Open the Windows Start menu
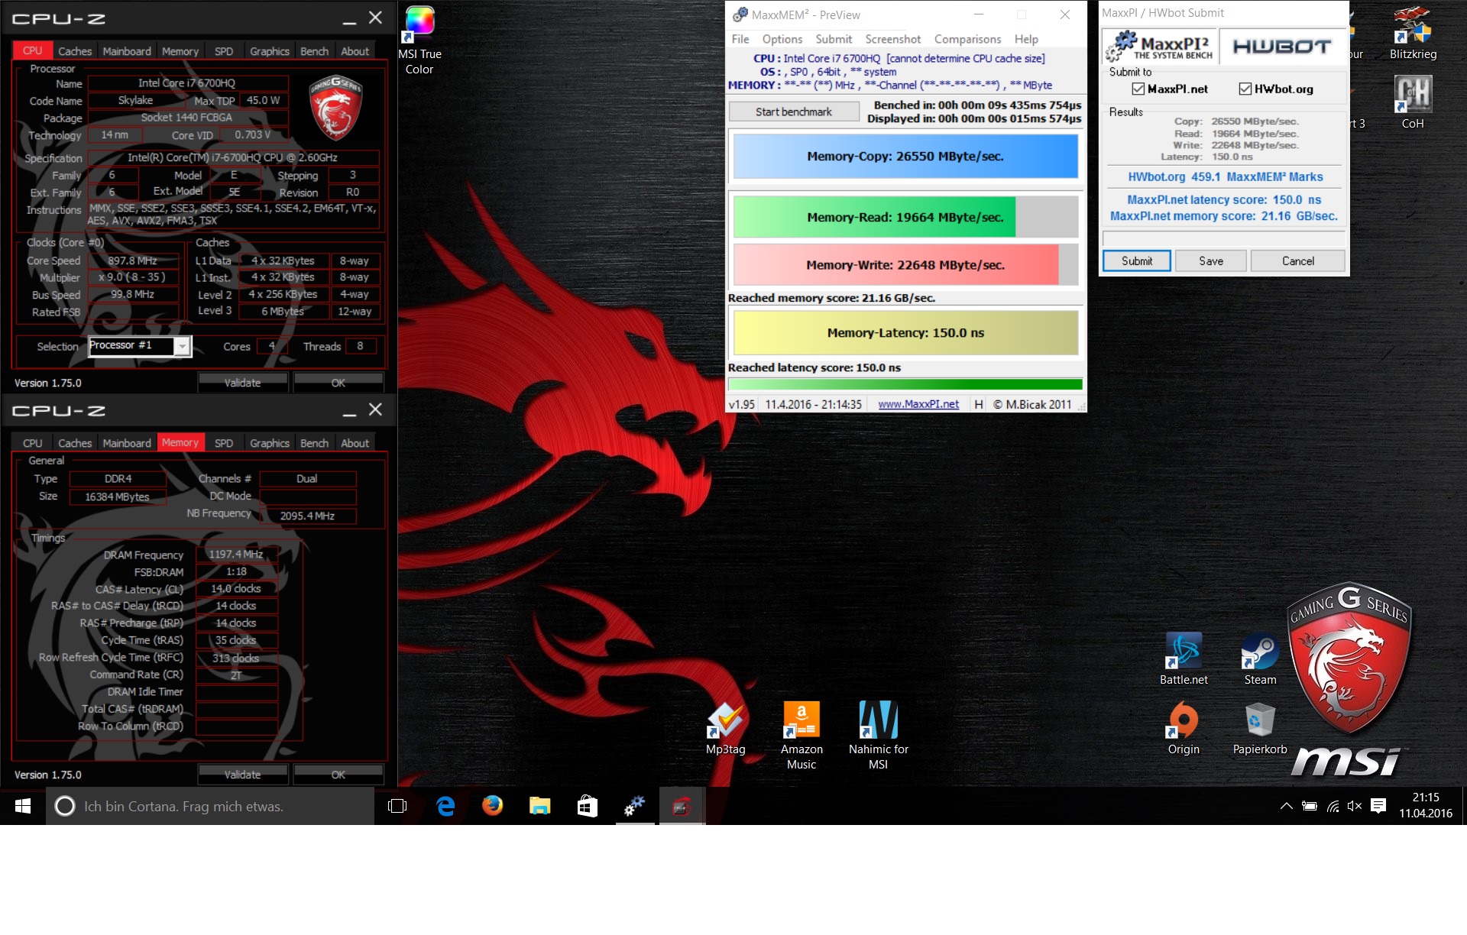 click(x=23, y=806)
